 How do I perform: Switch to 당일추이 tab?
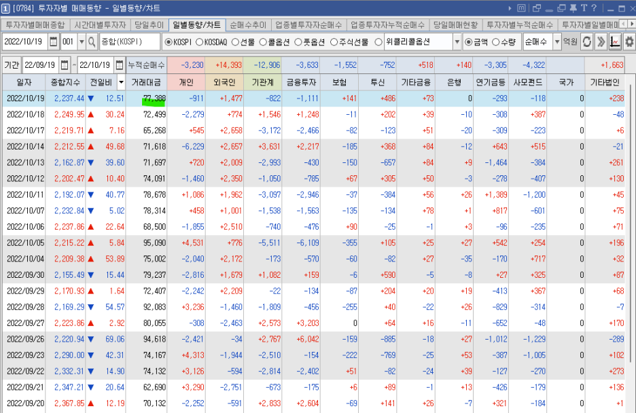coord(149,25)
